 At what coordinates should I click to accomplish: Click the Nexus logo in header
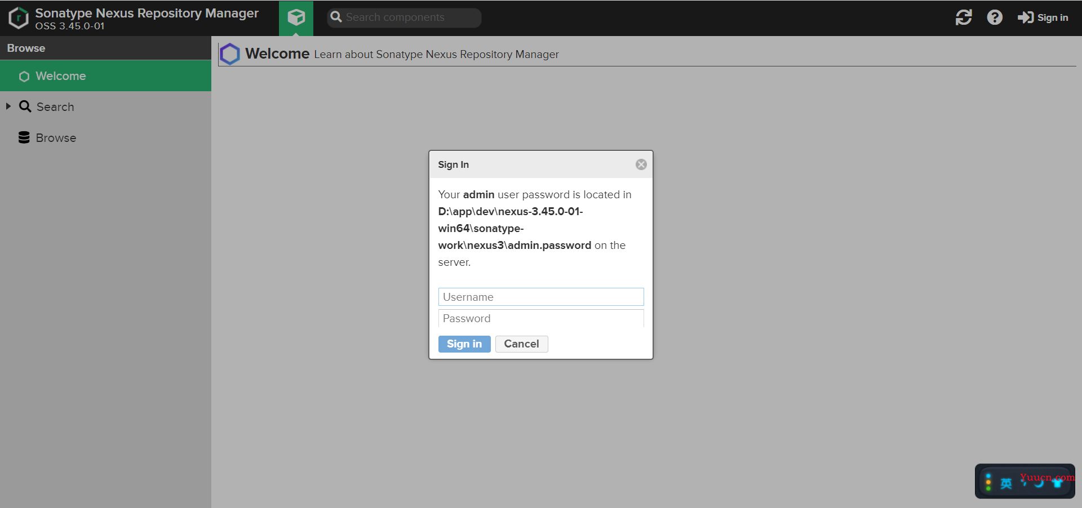click(x=19, y=18)
